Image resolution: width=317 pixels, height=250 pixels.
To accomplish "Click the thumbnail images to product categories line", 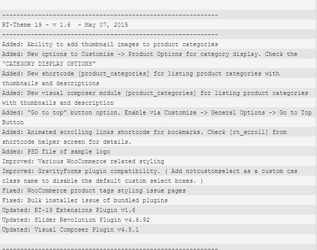I will tap(110, 44).
